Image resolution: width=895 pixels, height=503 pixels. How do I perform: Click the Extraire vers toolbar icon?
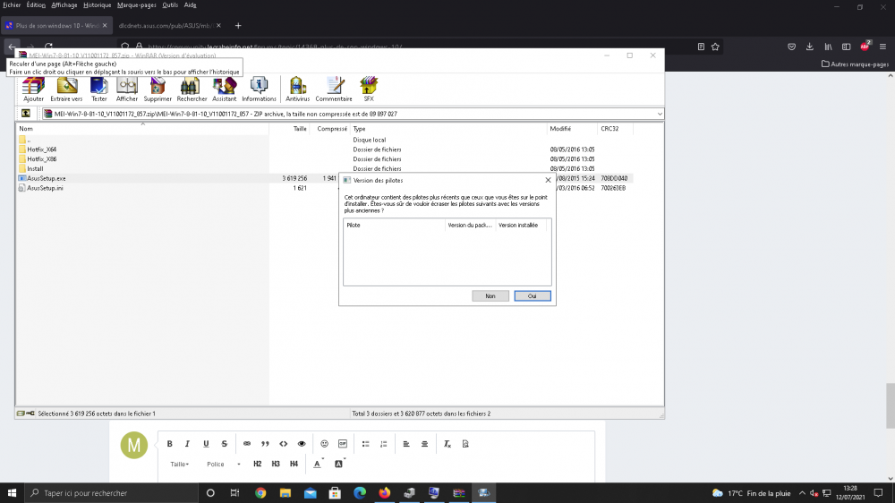point(66,88)
